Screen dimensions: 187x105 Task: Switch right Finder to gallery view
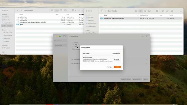[x=149, y=11]
